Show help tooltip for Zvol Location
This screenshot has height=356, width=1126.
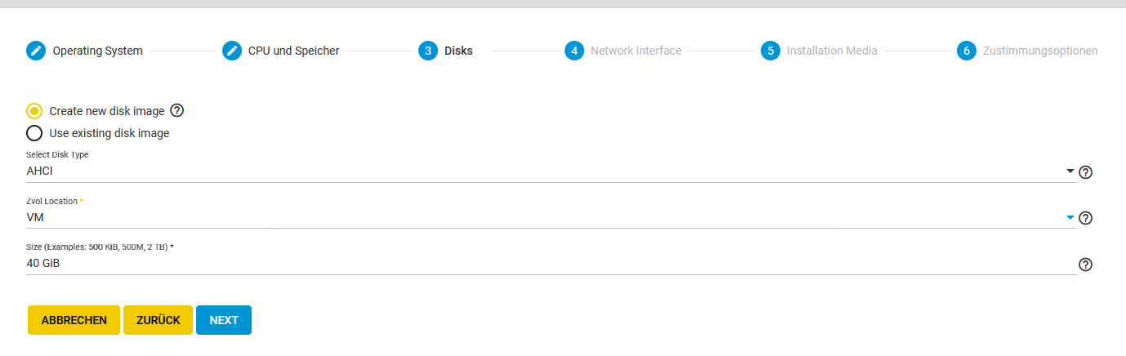coord(1086,218)
